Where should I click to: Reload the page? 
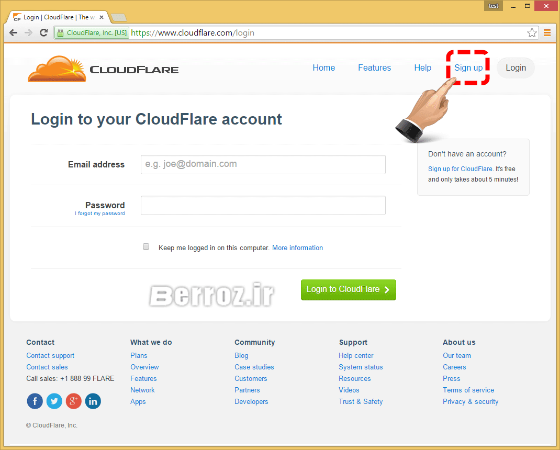(x=44, y=33)
